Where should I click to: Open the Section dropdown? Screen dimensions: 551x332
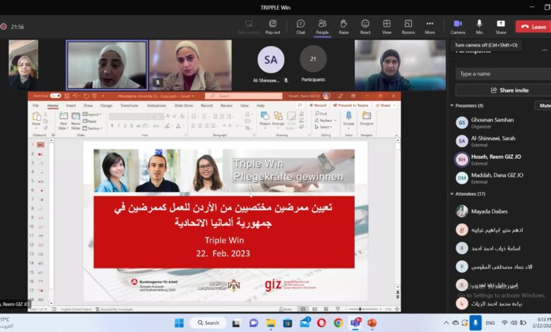[93, 129]
